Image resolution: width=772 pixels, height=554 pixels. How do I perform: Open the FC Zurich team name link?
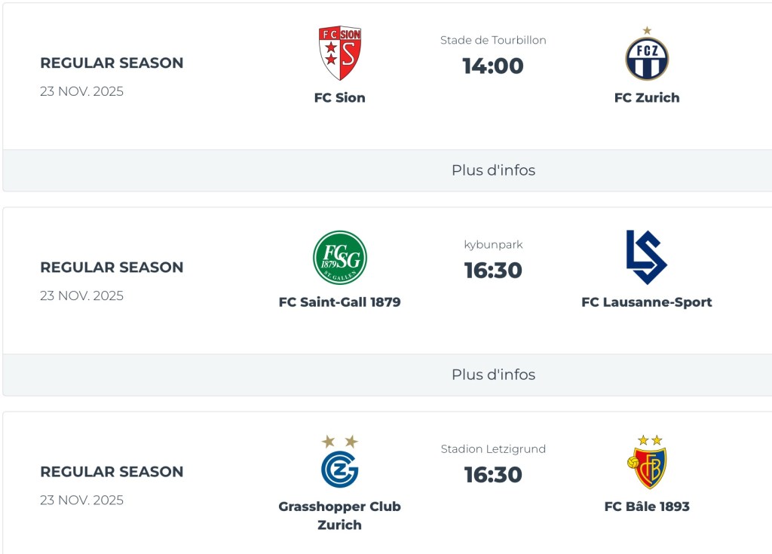click(647, 97)
